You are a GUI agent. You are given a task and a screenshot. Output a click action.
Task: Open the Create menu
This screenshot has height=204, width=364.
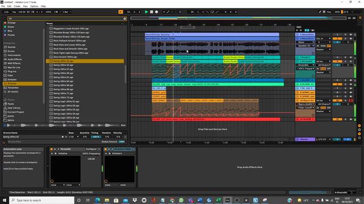pos(17,6)
